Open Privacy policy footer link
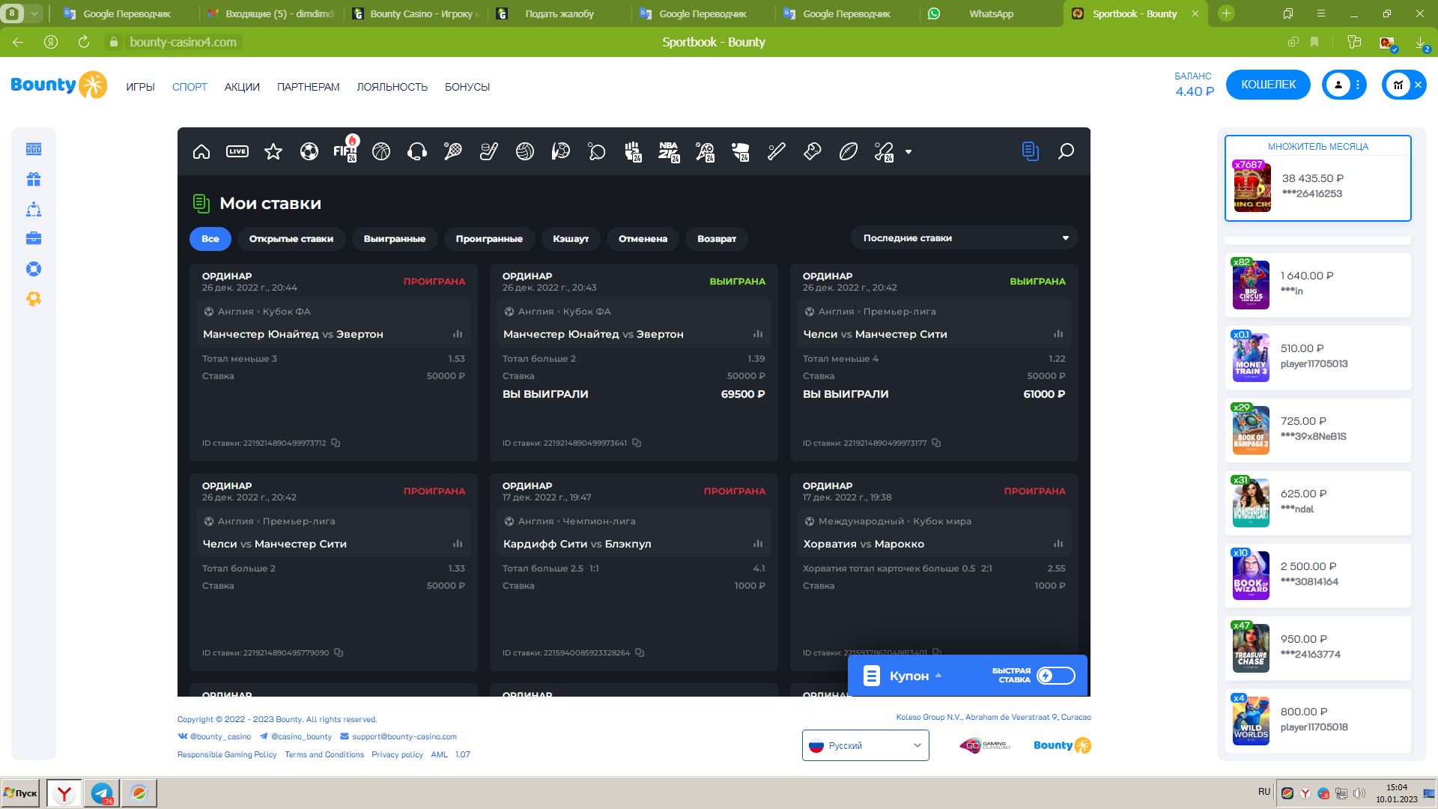Viewport: 1438px width, 809px height. click(x=397, y=754)
